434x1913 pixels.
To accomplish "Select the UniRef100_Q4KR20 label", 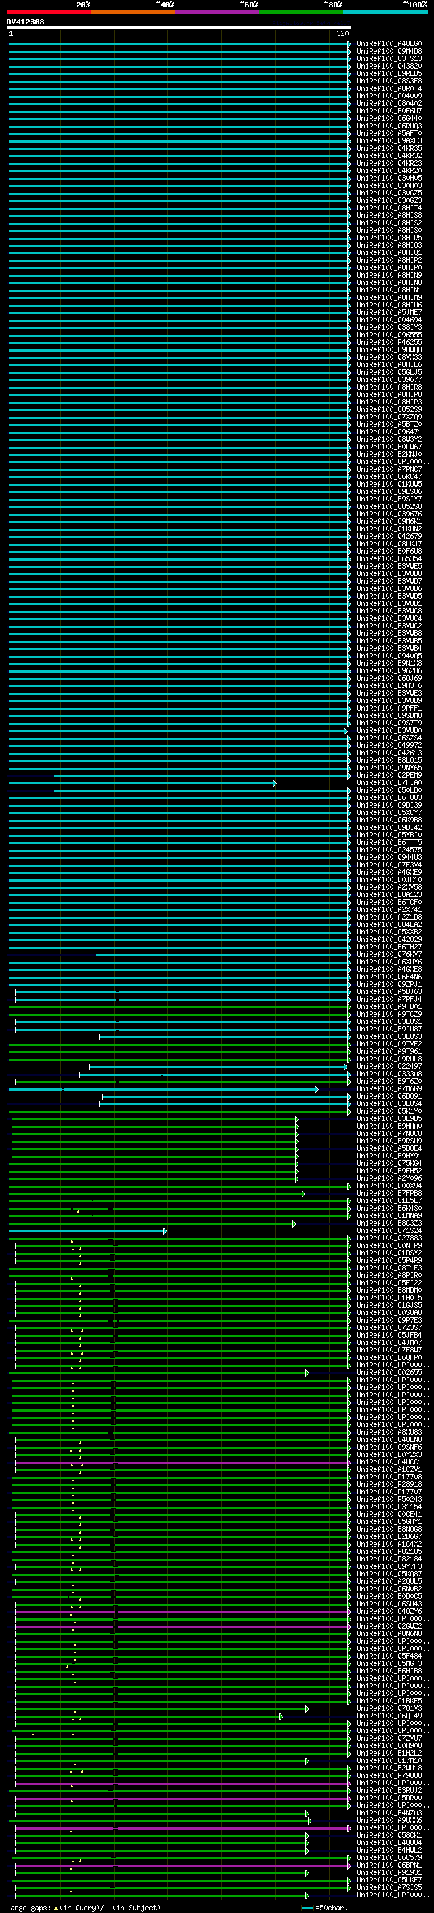I will 389,171.
